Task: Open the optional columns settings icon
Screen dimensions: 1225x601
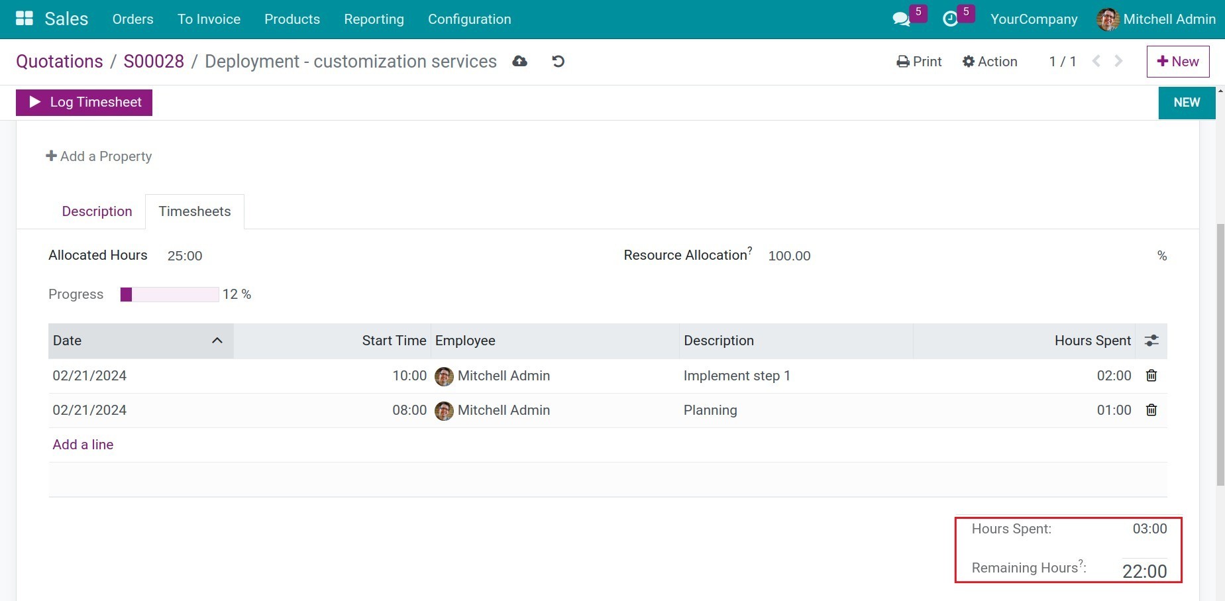Action: pyautogui.click(x=1151, y=341)
